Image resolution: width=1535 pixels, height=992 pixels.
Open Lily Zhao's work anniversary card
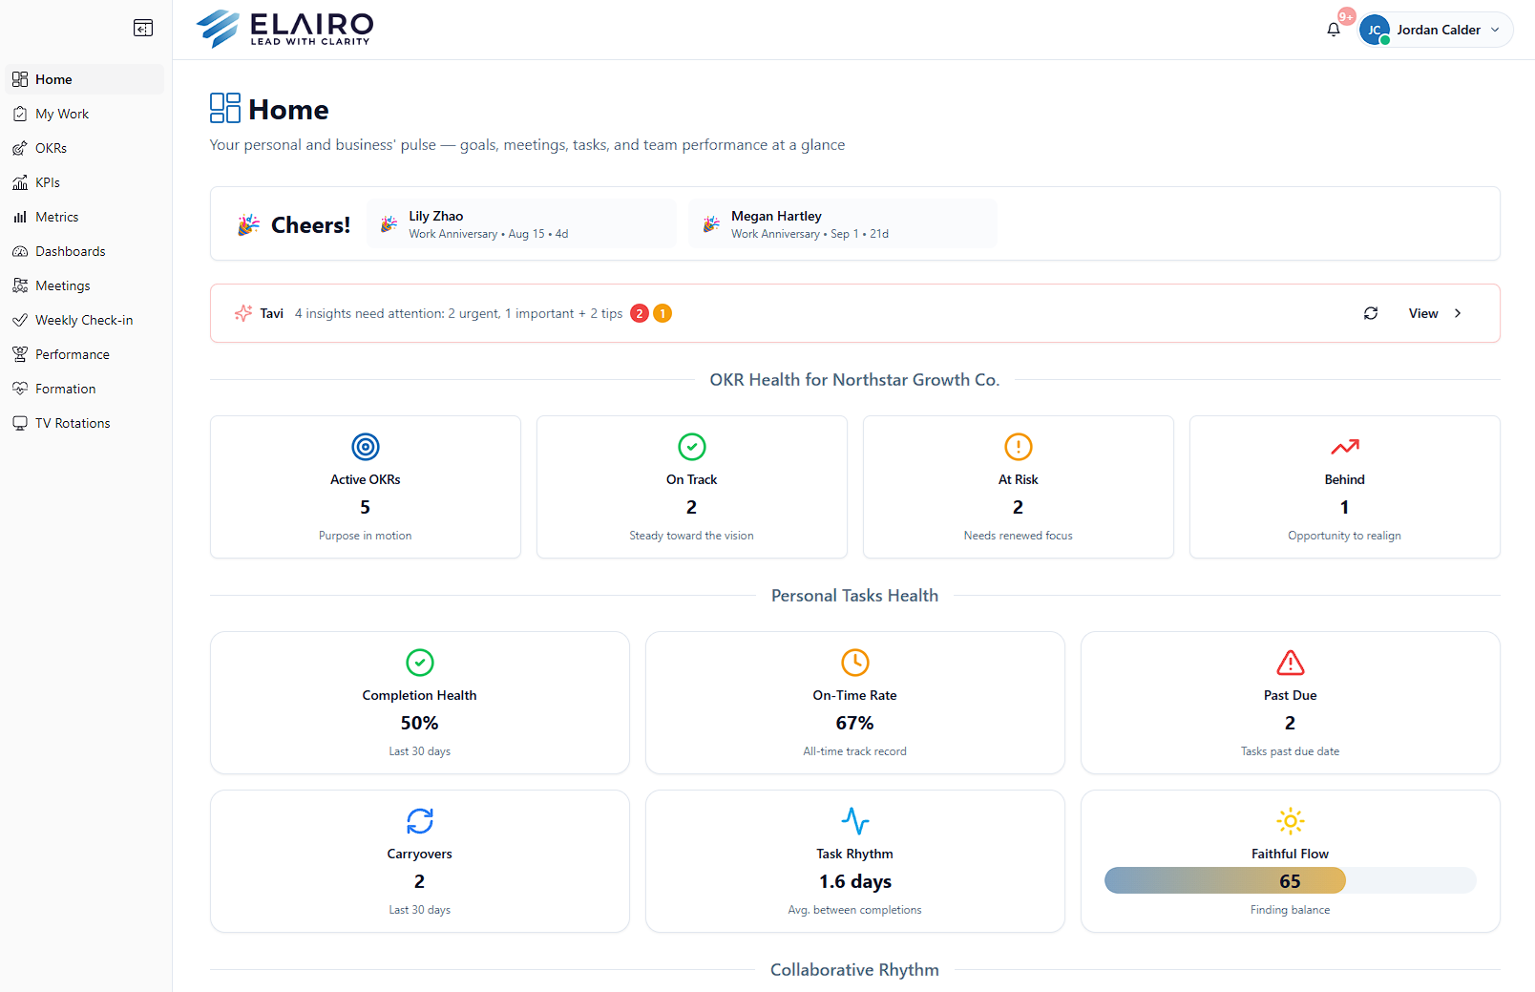tap(521, 223)
